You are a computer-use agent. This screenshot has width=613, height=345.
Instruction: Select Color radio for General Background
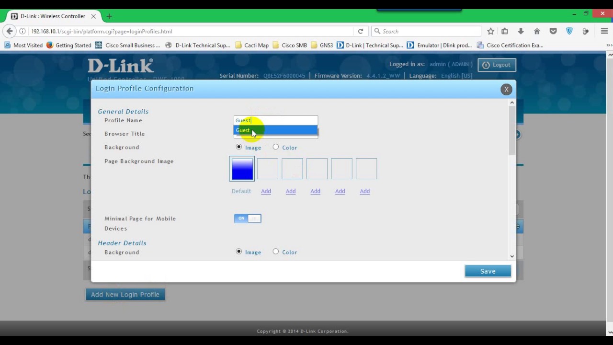pos(276,147)
